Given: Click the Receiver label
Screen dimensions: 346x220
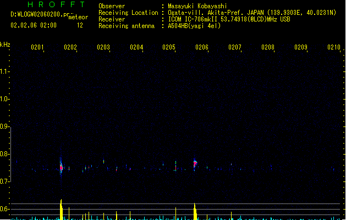Looking at the screenshot, I should [x=112, y=19].
